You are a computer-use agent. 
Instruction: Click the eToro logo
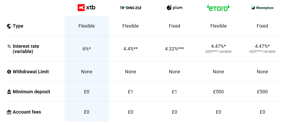pyautogui.click(x=218, y=8)
